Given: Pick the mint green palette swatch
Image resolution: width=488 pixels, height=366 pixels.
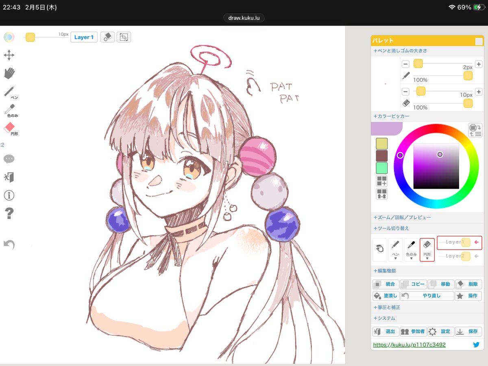Looking at the screenshot, I should pyautogui.click(x=382, y=168).
